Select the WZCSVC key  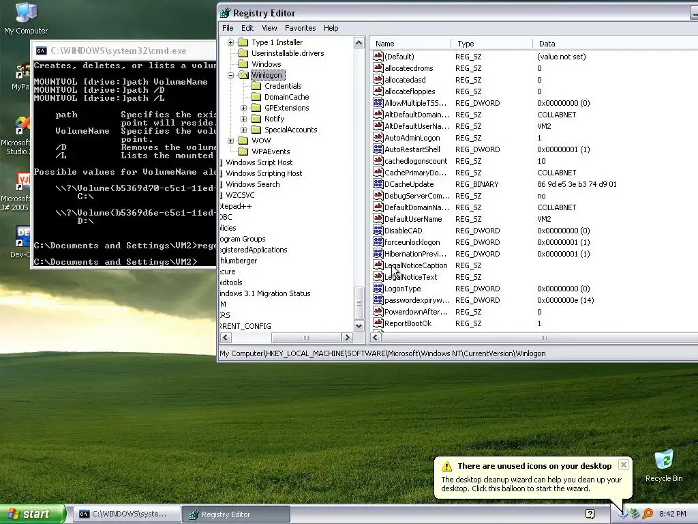(240, 195)
